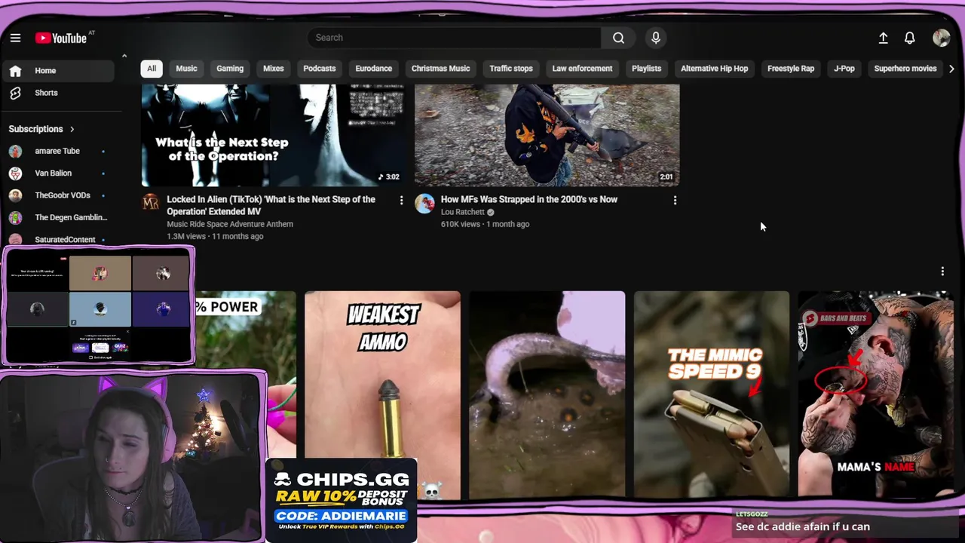
Task: Open Music Ride Space Adventure Anthem channel
Action: [x=230, y=224]
